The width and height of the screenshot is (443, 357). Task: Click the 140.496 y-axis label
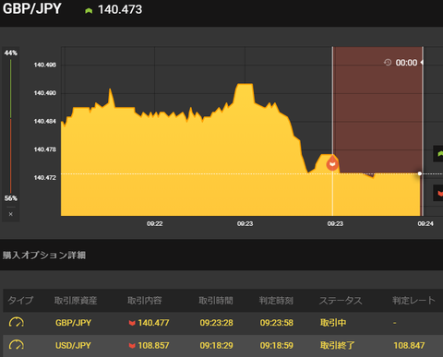point(45,65)
